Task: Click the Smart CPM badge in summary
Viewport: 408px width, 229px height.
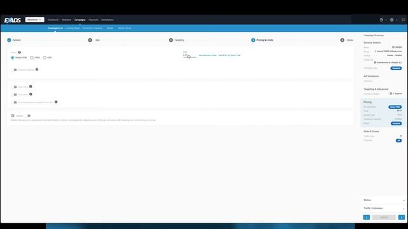Action: [x=395, y=107]
